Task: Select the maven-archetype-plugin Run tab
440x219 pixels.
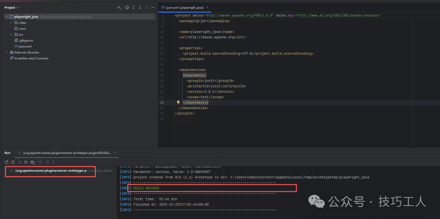Action: [64, 153]
